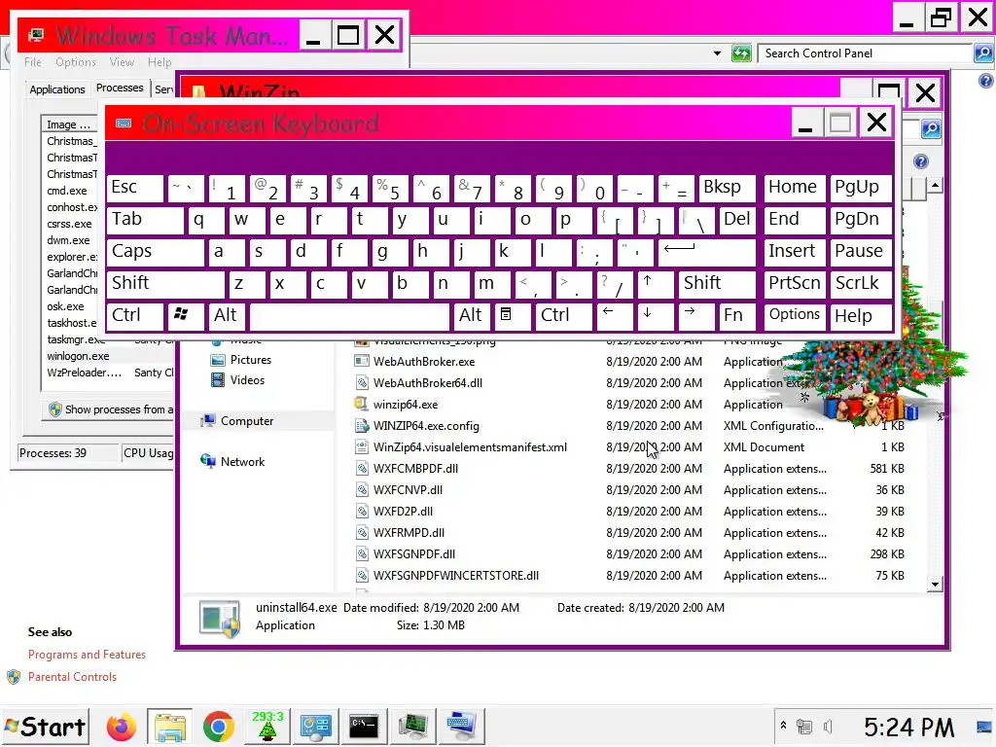
Task: Click the file list scrollbar down arrow
Action: [935, 585]
